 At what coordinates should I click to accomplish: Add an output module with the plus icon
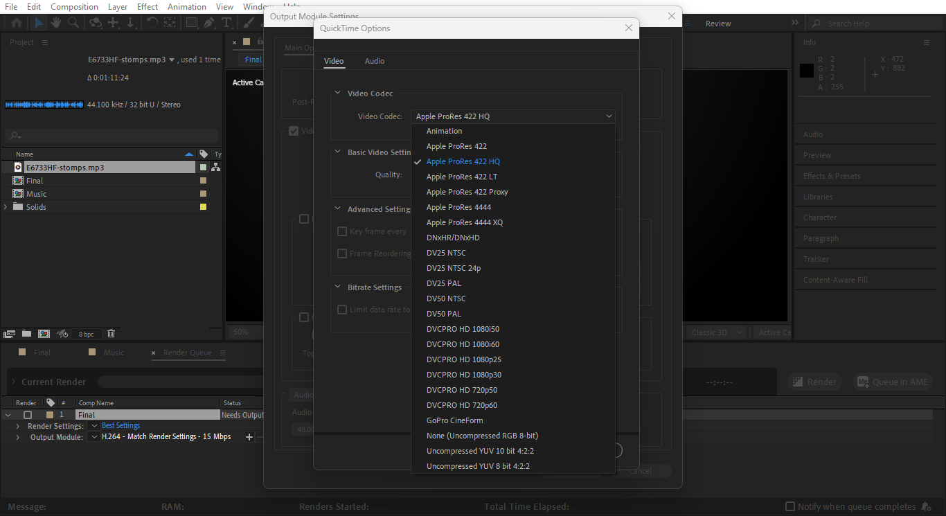(x=249, y=437)
